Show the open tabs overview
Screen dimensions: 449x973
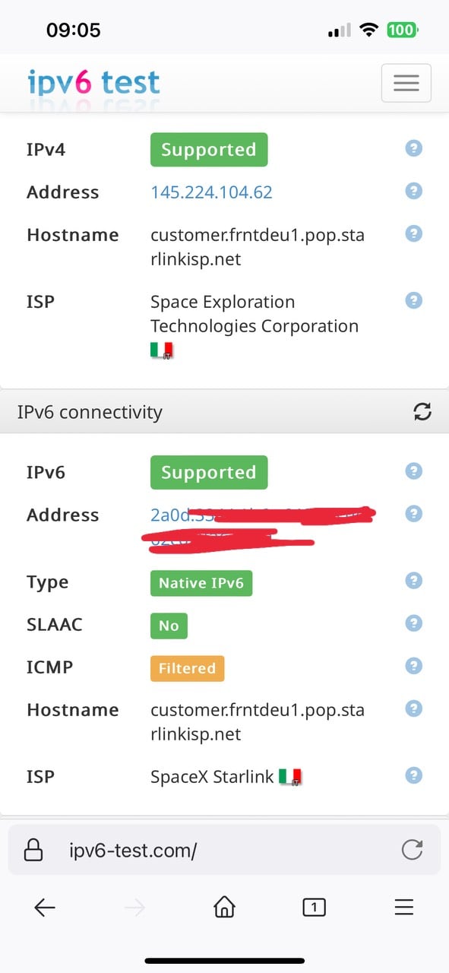314,907
